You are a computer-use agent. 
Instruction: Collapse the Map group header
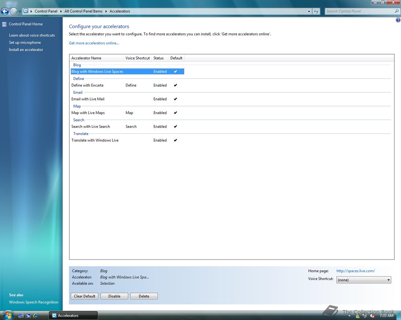77,106
